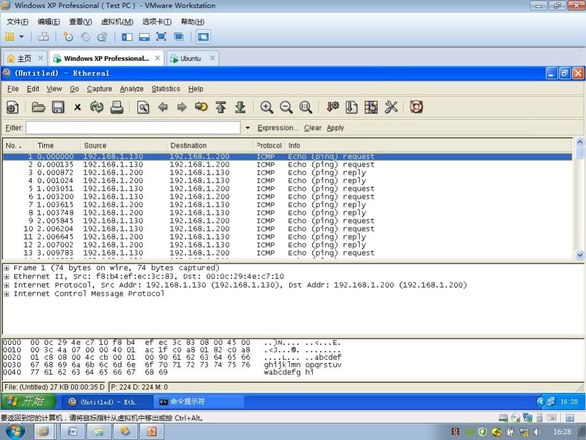This screenshot has width=586, height=440.
Task: Open the volume control in the Windows 7 tray
Action: 538,432
